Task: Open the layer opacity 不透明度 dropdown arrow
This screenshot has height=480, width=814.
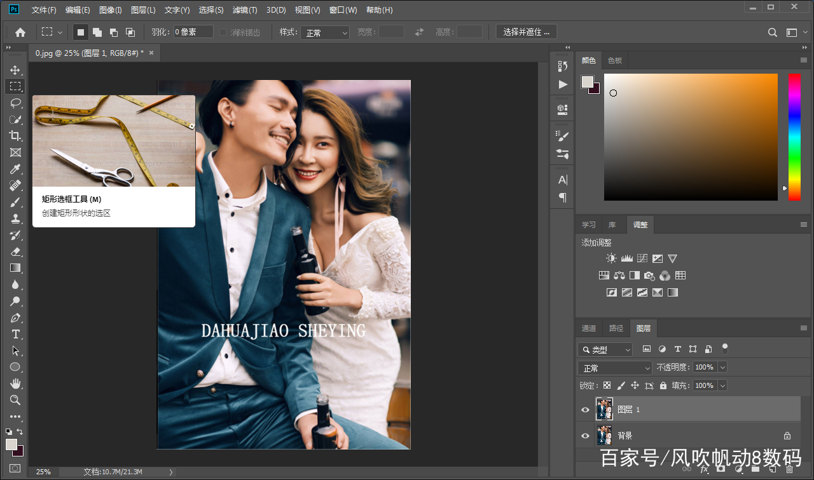Action: [722, 368]
